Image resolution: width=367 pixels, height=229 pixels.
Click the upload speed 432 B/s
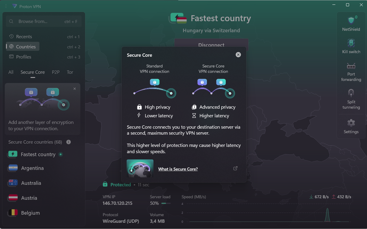[x=341, y=197]
